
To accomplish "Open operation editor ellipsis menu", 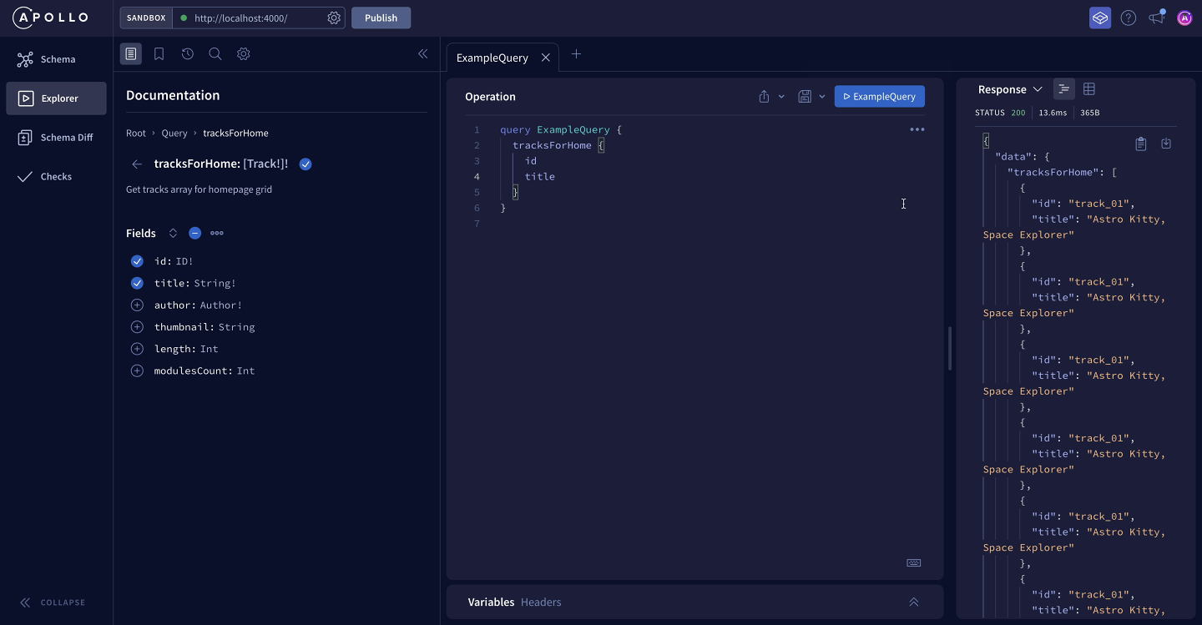I will (x=917, y=129).
